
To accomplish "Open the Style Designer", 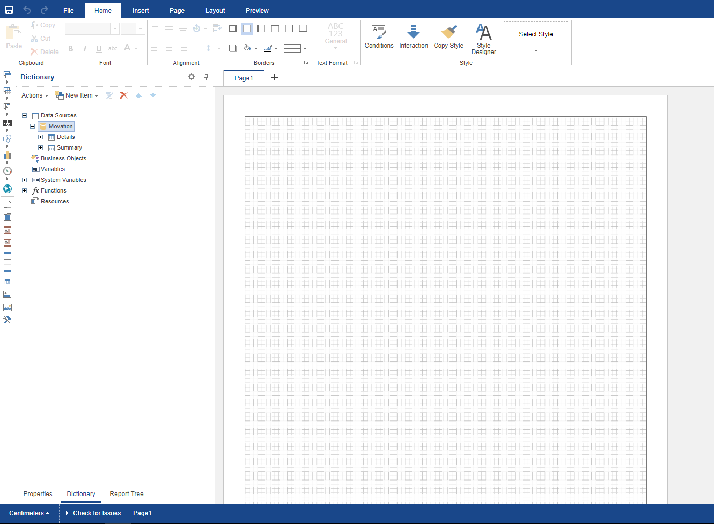I will [x=483, y=38].
